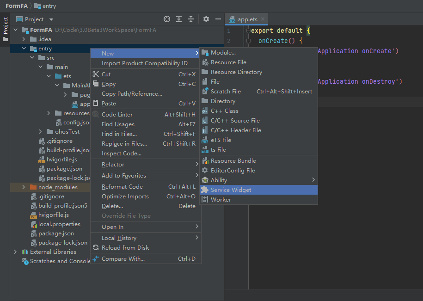Click the Scratch File icon
423x301 pixels.
[x=205, y=92]
